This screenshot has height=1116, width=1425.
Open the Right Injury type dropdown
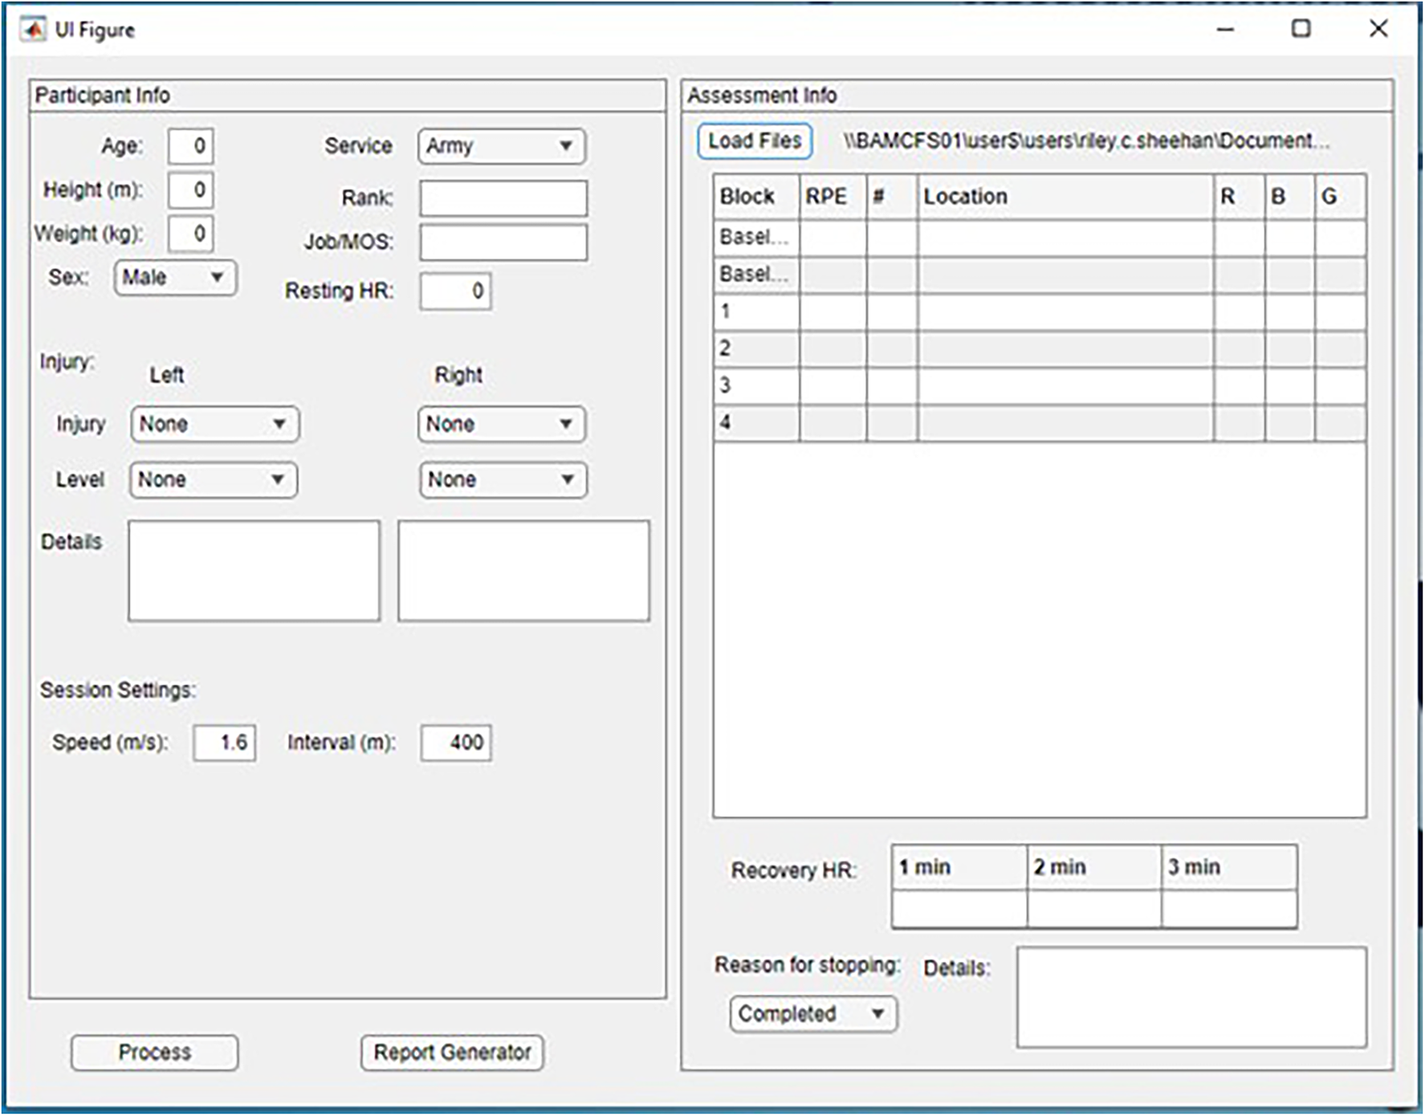point(502,424)
